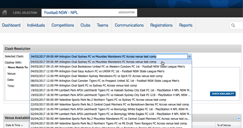This screenshot has height=128, width=243.
Task: Open the Selected Clash dropdown arrow
Action: (x=189, y=57)
